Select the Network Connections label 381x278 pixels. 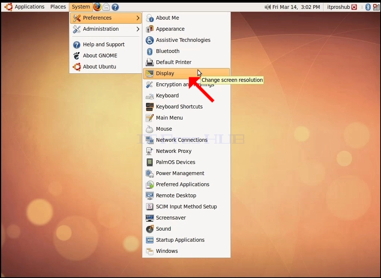[x=182, y=140]
